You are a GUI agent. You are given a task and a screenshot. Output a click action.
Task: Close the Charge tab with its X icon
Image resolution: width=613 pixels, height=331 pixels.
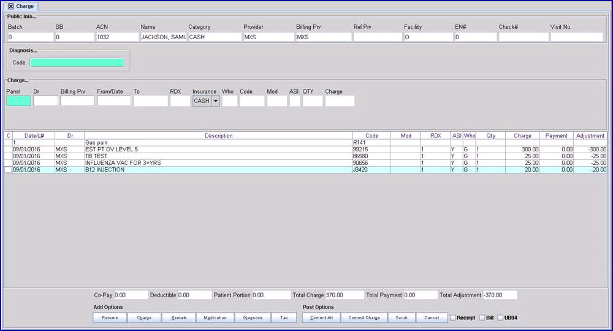pyautogui.click(x=11, y=6)
